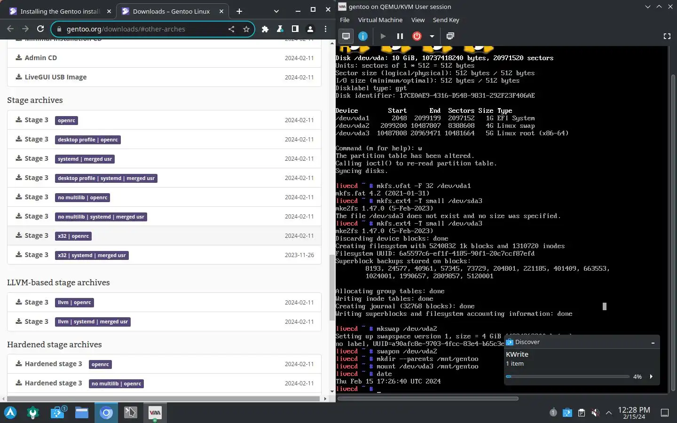Switch to Downloads – Gentoo Linux tab
The height and width of the screenshot is (423, 677).
[172, 11]
